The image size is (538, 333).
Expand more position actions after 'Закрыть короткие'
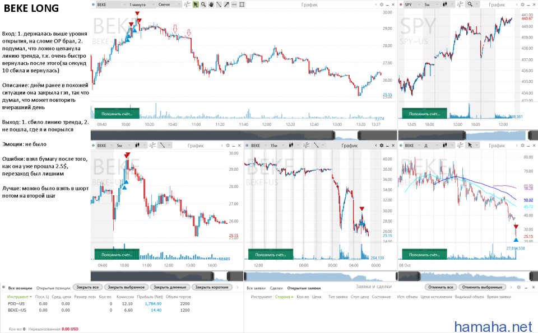238,288
